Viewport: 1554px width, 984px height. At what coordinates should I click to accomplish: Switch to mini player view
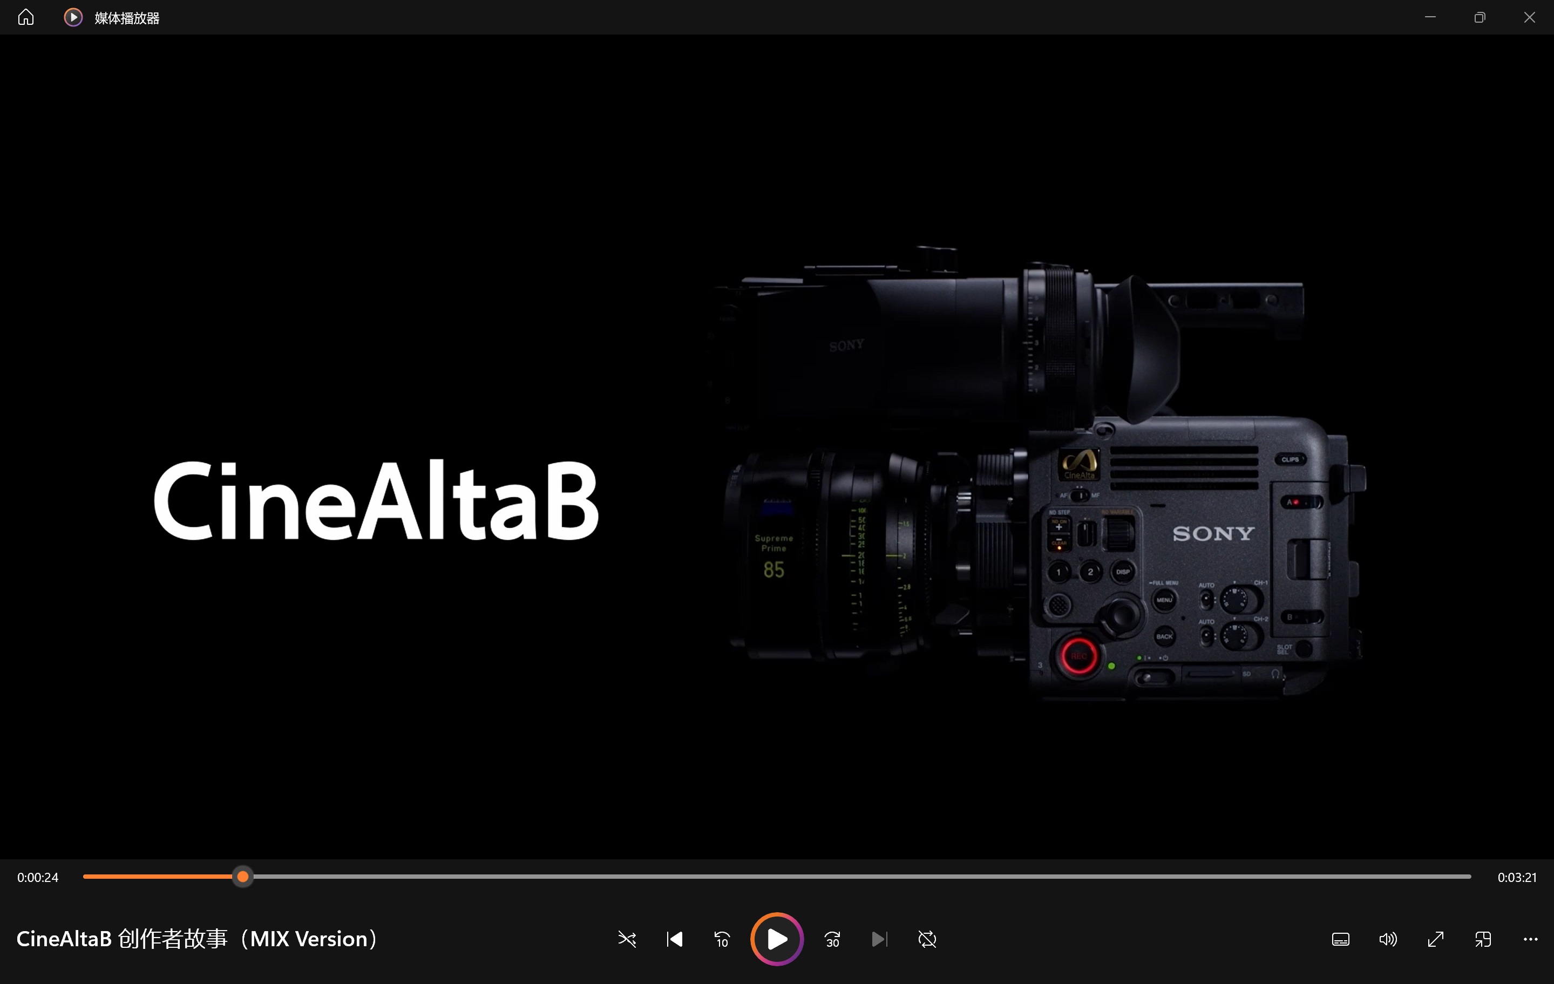[1483, 939]
